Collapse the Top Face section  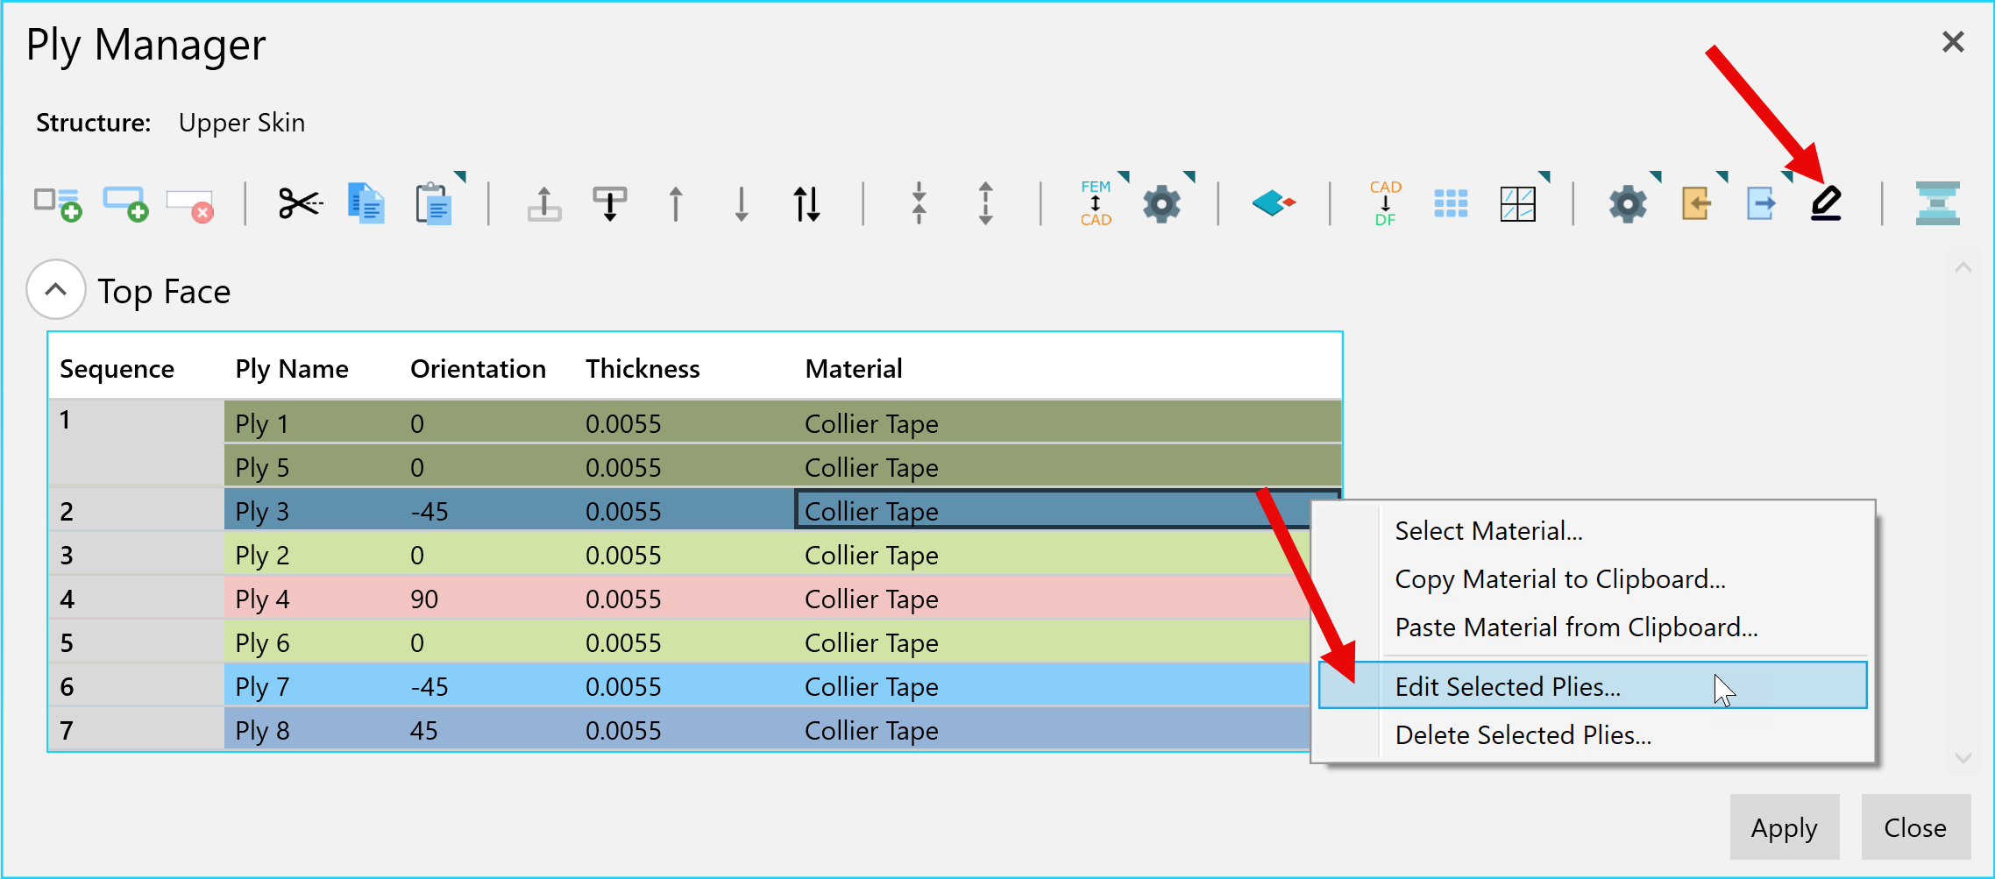[x=56, y=289]
